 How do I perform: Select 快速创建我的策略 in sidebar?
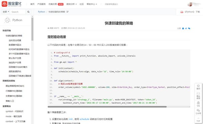pyautogui.click(x=14, y=36)
